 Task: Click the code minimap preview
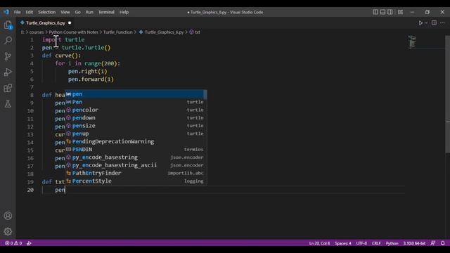[412, 42]
